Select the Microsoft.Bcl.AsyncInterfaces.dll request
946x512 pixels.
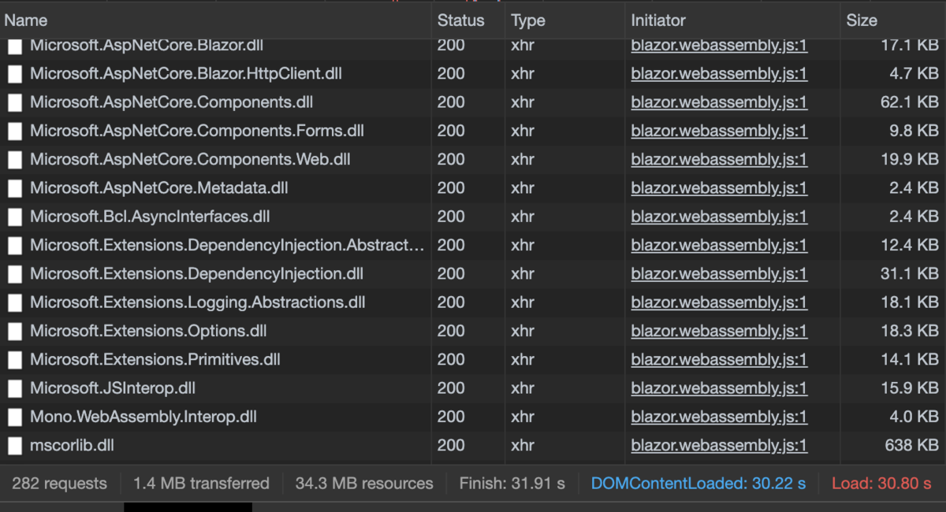click(x=150, y=217)
